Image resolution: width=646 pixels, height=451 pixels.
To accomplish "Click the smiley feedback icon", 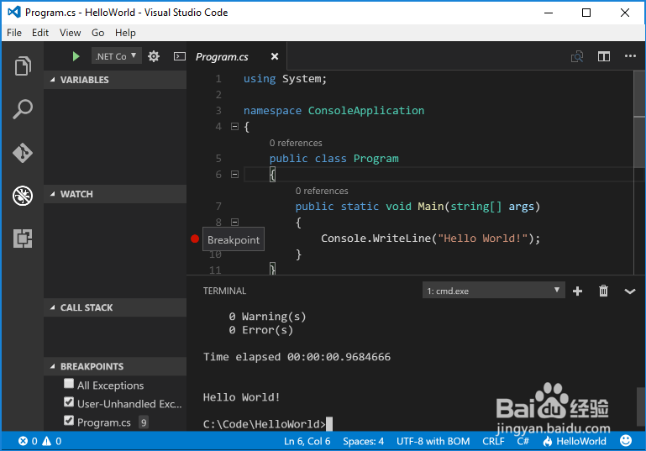I will click(626, 441).
